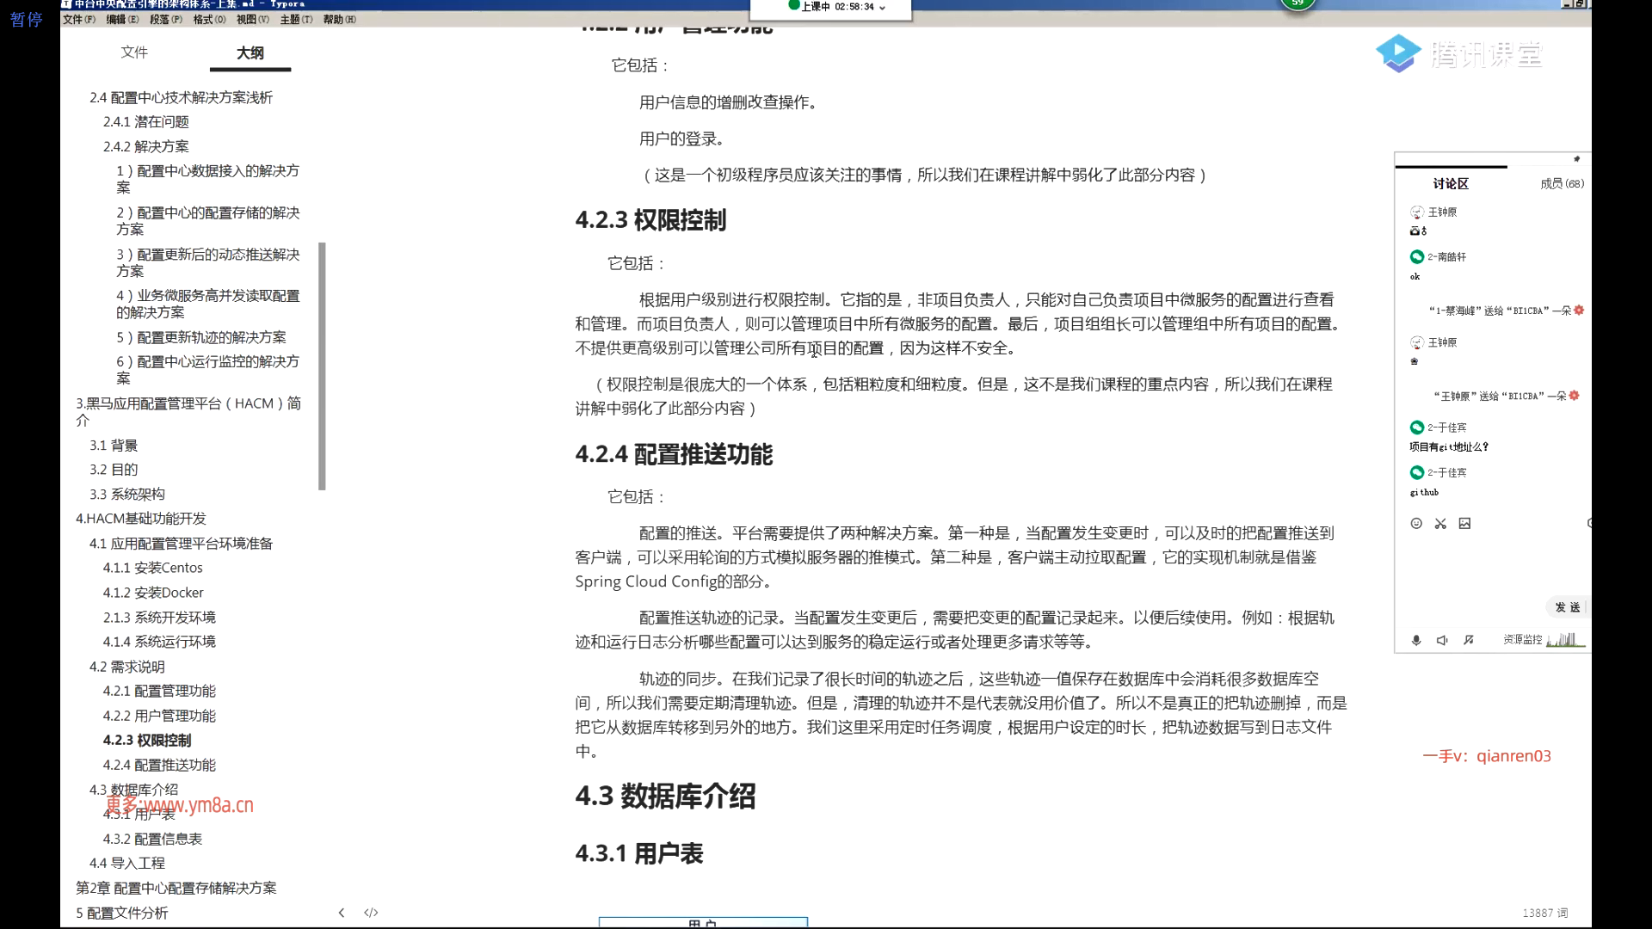Open the 段落(P) menu
The image size is (1652, 929).
(165, 19)
